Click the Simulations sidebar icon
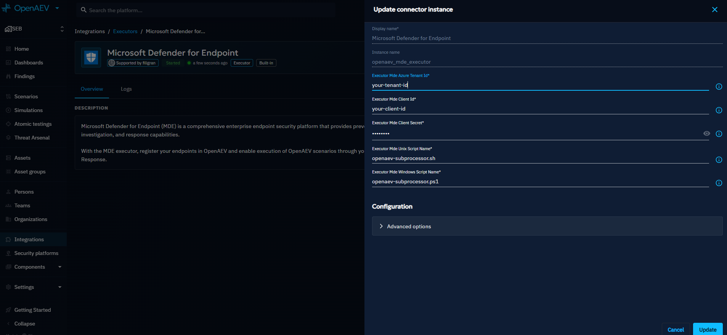The width and height of the screenshot is (727, 335). [x=8, y=110]
